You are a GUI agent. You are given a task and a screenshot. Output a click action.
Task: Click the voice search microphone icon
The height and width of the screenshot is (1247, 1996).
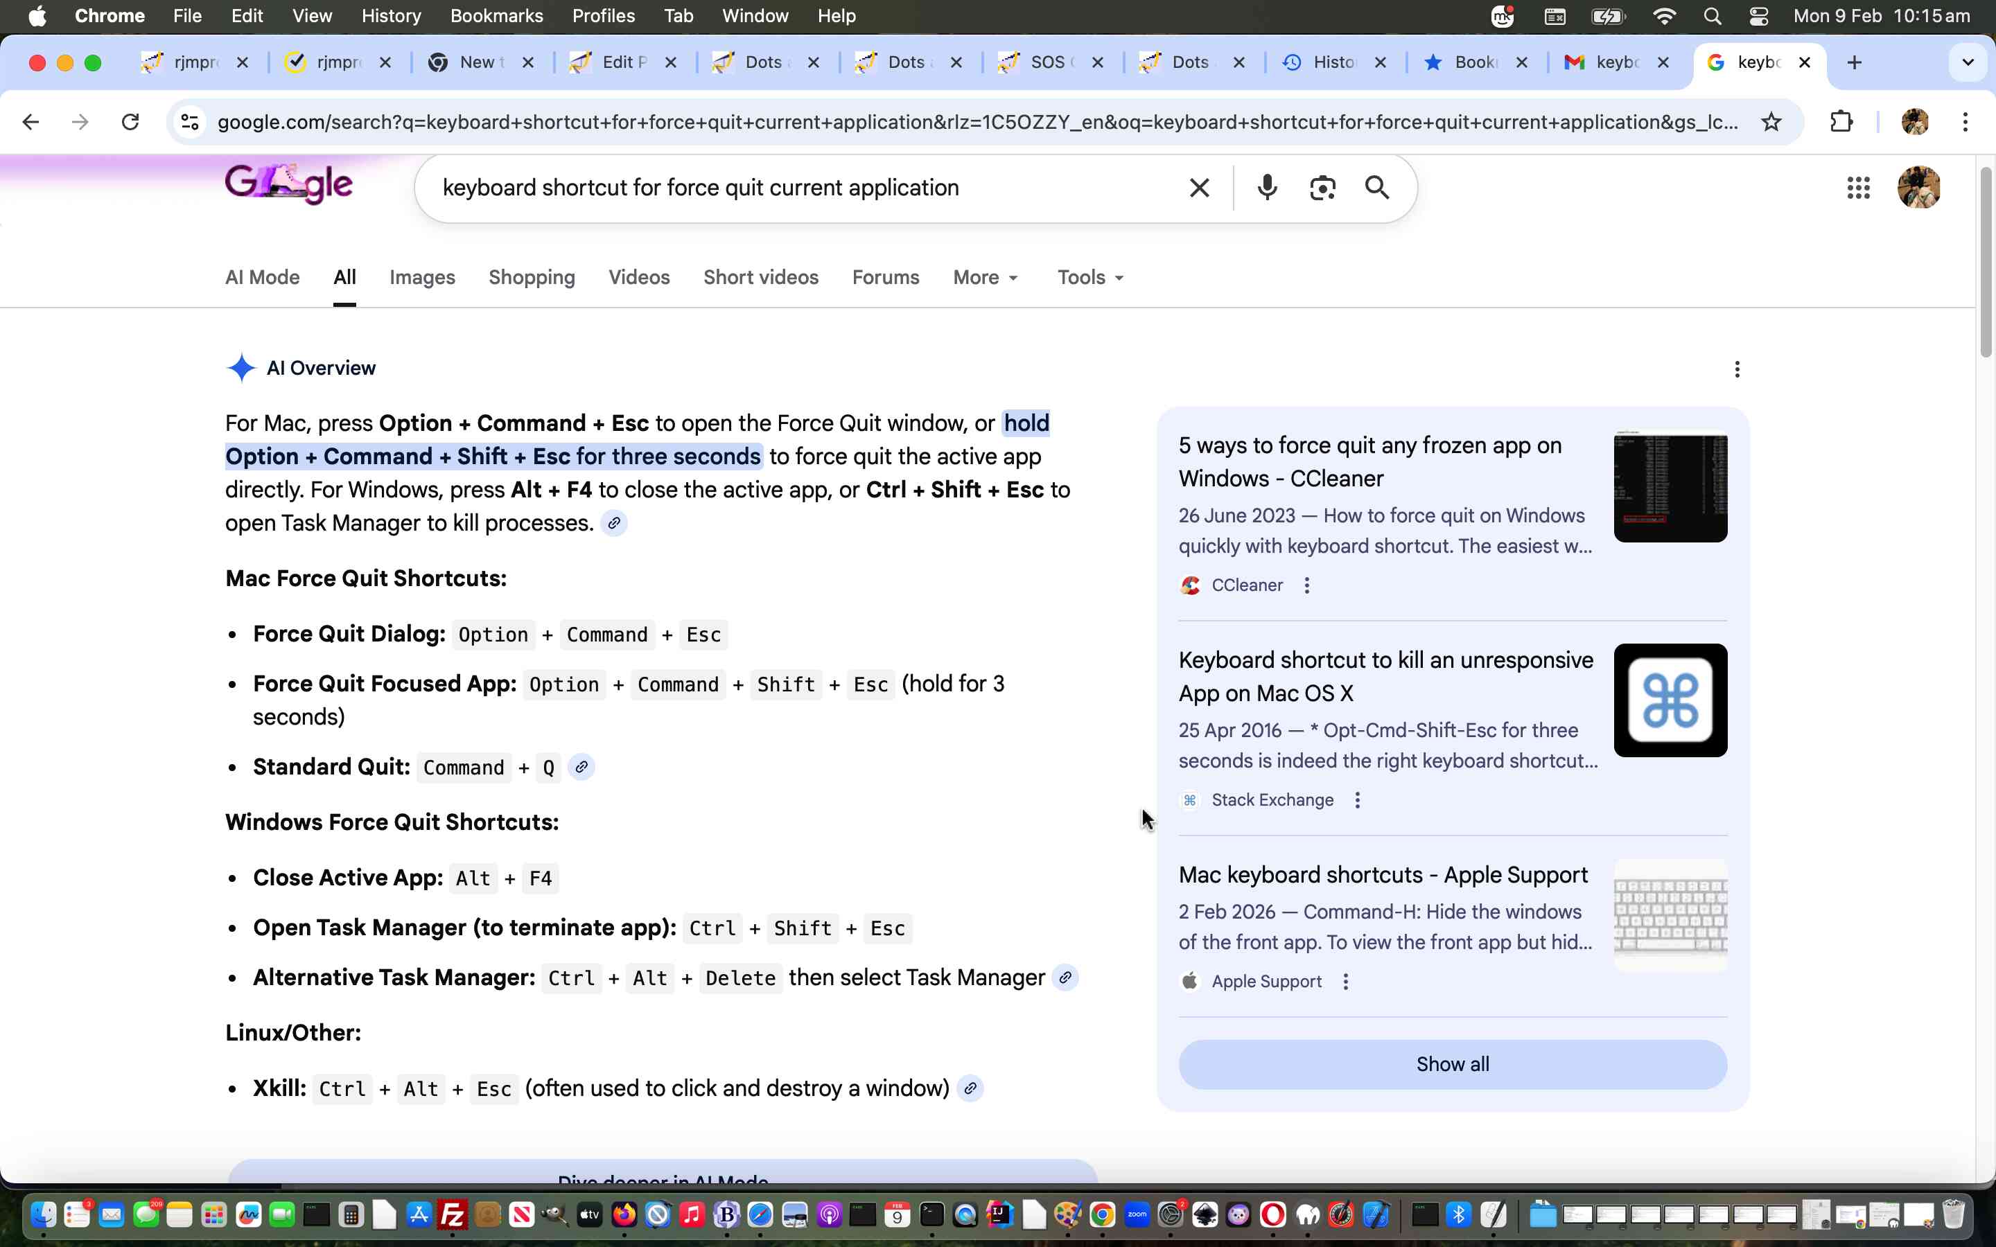1267,188
